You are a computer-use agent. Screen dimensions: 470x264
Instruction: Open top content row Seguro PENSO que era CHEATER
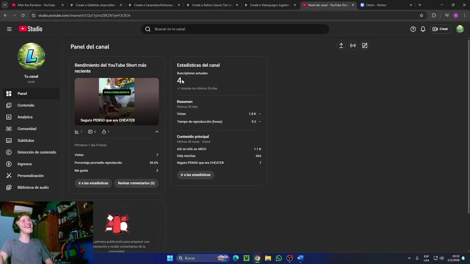(219, 162)
